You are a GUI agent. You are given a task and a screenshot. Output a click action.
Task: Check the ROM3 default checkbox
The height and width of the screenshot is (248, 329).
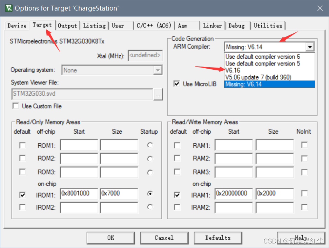click(x=22, y=172)
